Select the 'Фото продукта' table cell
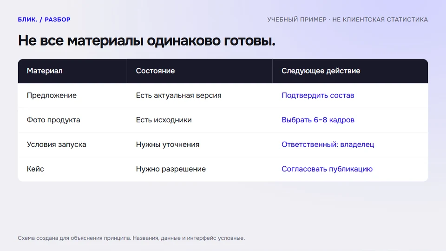The height and width of the screenshot is (251, 446). click(x=72, y=120)
